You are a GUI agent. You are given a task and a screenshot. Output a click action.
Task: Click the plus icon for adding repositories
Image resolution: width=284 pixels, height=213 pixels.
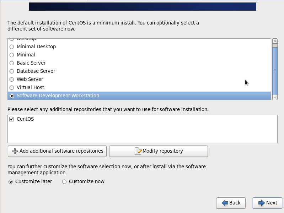(x=15, y=151)
